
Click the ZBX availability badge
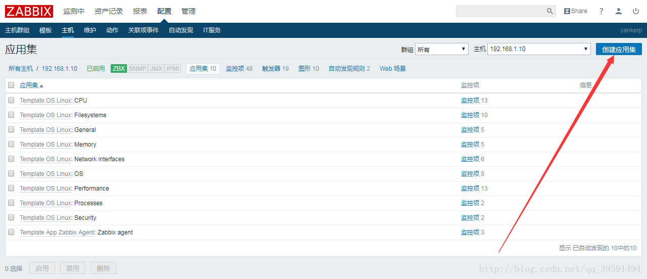pos(119,69)
